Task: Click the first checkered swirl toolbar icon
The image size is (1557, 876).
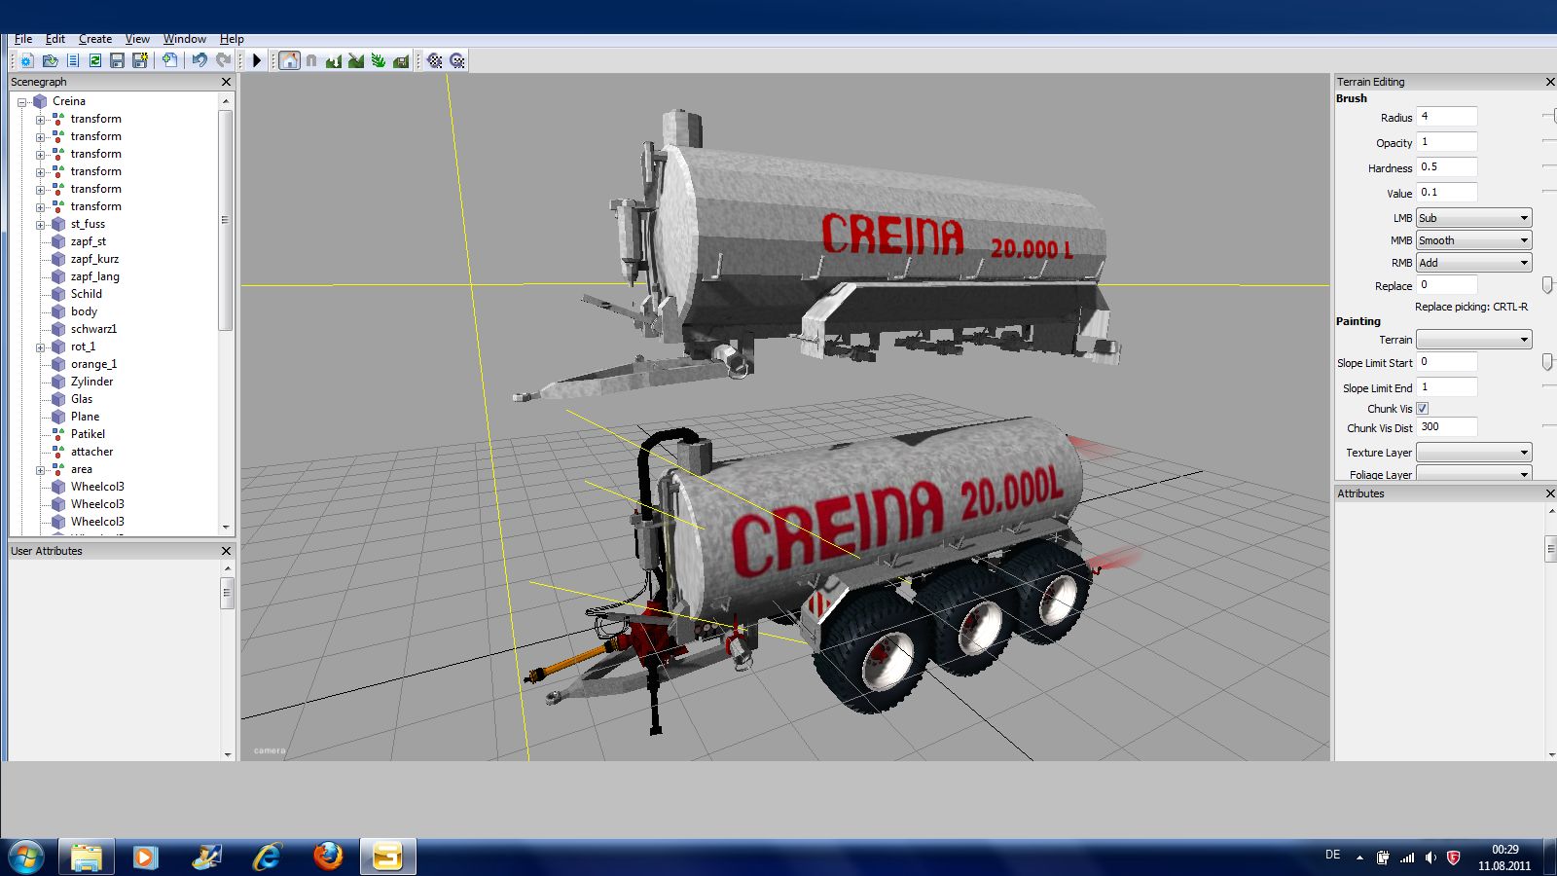Action: pyautogui.click(x=435, y=60)
